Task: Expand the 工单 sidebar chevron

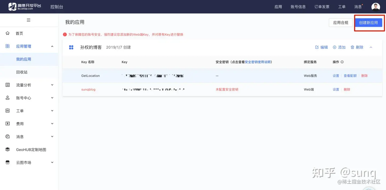Action: tap(52, 111)
